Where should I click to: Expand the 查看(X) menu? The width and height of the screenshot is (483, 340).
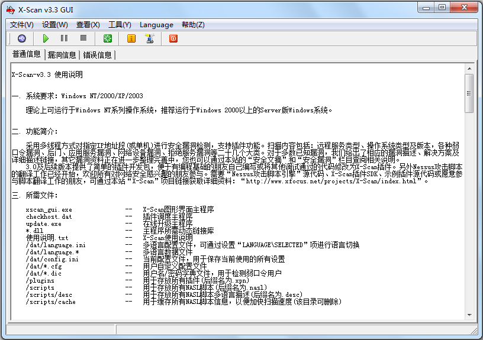(88, 24)
